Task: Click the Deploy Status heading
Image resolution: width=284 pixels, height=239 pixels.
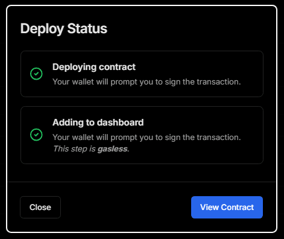Action: pyautogui.click(x=64, y=29)
